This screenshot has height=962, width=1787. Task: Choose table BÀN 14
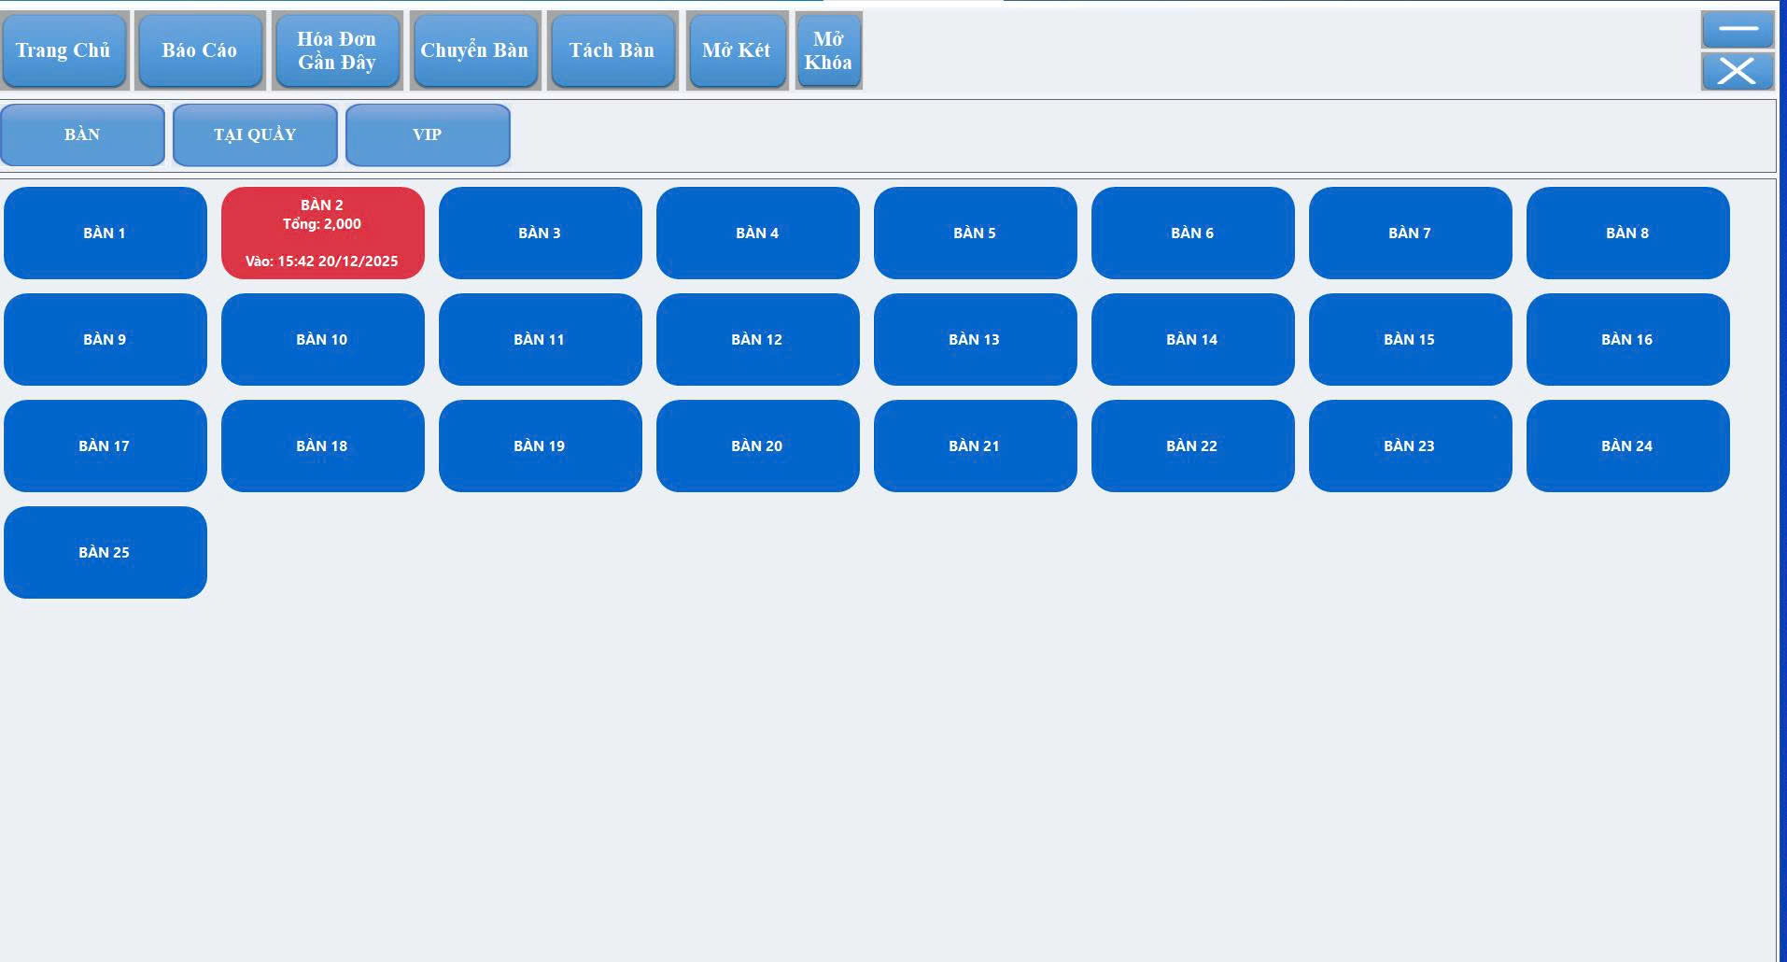click(x=1192, y=339)
